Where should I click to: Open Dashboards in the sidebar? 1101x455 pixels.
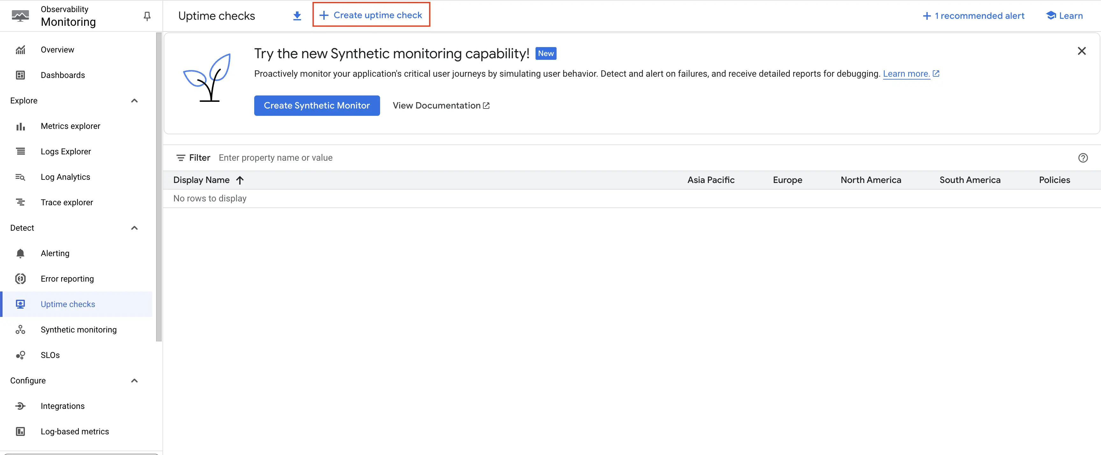click(x=77, y=75)
